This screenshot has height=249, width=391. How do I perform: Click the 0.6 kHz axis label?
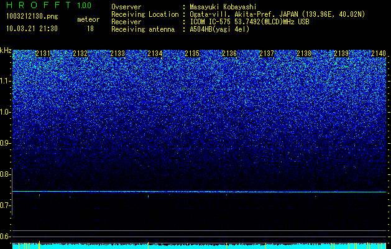tap(5, 237)
